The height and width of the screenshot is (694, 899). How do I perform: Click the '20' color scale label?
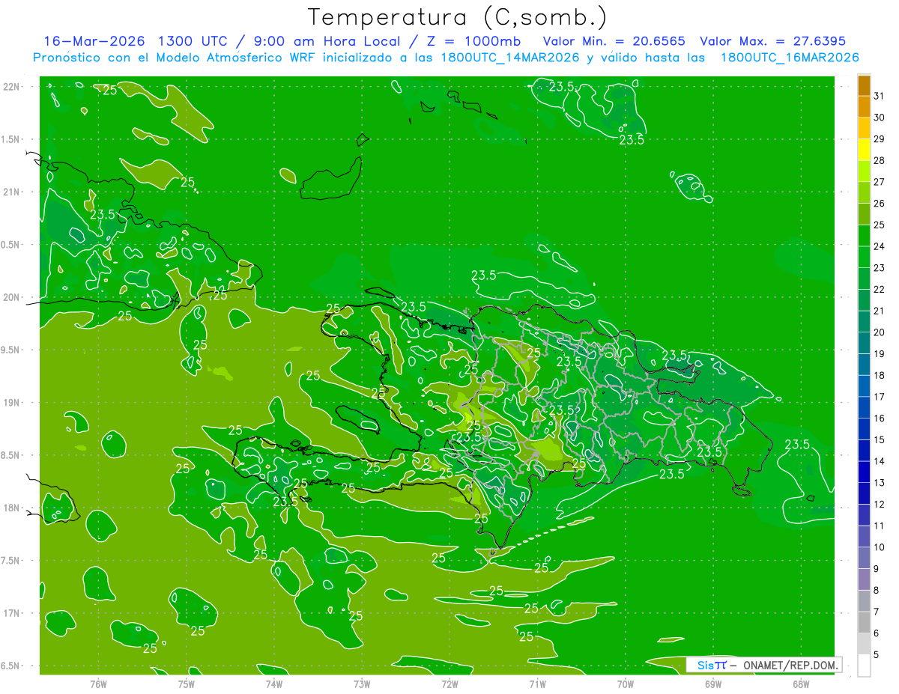click(880, 332)
